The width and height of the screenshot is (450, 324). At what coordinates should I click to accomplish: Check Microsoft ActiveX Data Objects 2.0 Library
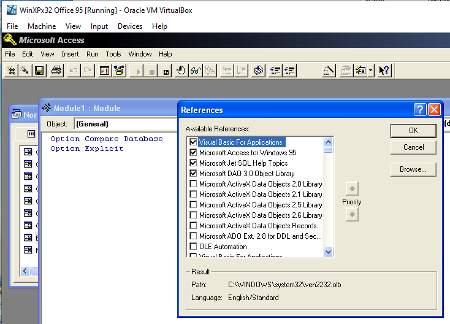[193, 184]
